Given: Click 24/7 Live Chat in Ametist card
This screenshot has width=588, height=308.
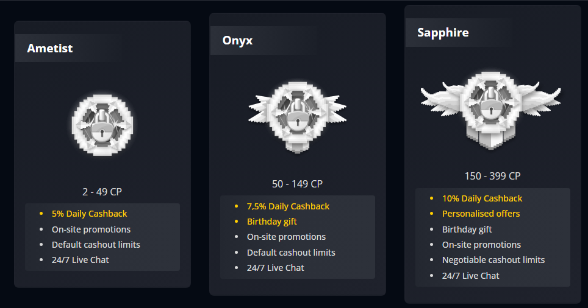Looking at the screenshot, I should coord(80,260).
